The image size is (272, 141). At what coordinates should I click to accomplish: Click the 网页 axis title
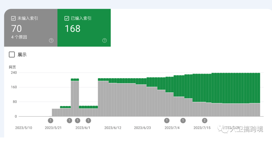pos(12,67)
